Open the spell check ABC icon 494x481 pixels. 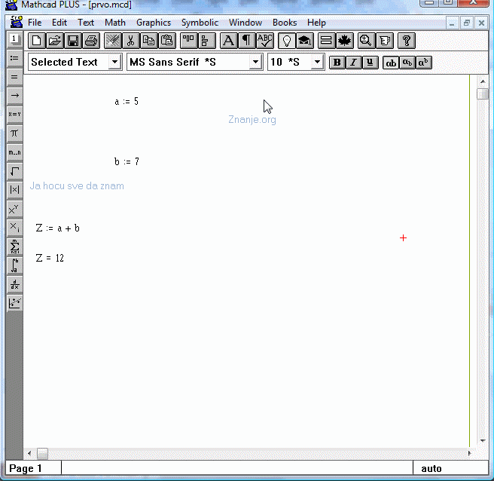point(264,41)
